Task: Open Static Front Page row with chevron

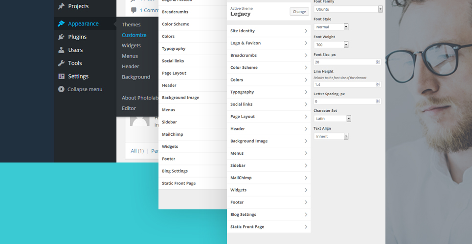Action: click(269, 227)
